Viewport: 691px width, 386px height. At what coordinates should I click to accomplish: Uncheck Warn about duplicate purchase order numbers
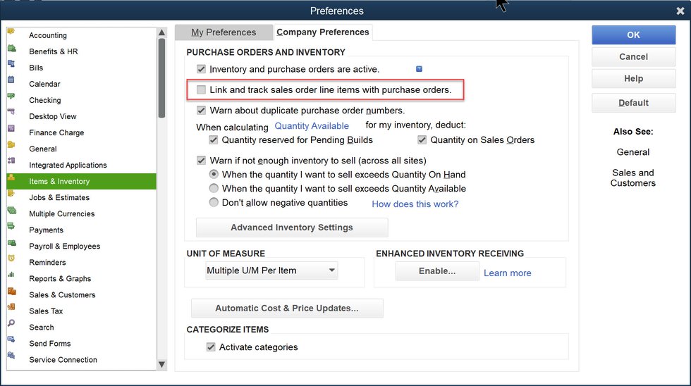click(202, 111)
